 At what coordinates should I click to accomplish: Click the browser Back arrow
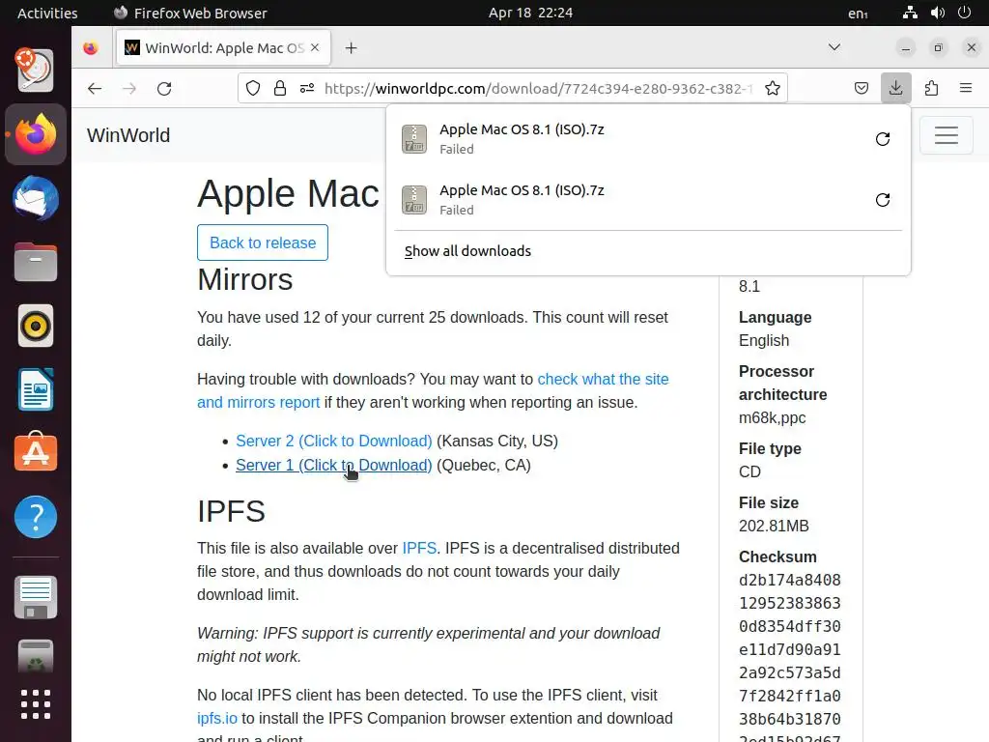point(95,88)
